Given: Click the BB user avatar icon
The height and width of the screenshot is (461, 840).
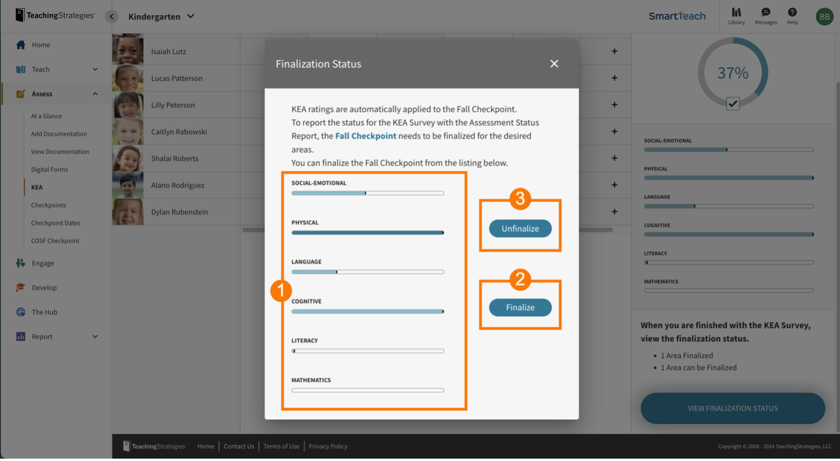Looking at the screenshot, I should point(824,16).
